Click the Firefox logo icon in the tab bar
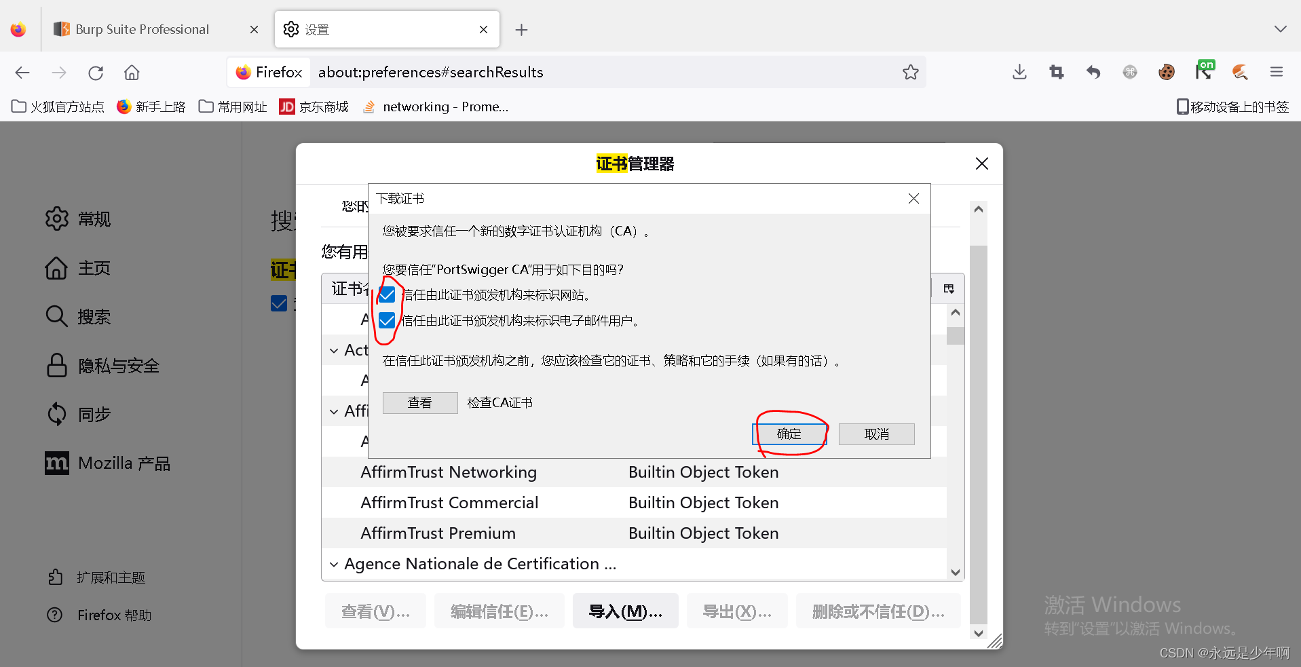The height and width of the screenshot is (667, 1301). point(18,29)
